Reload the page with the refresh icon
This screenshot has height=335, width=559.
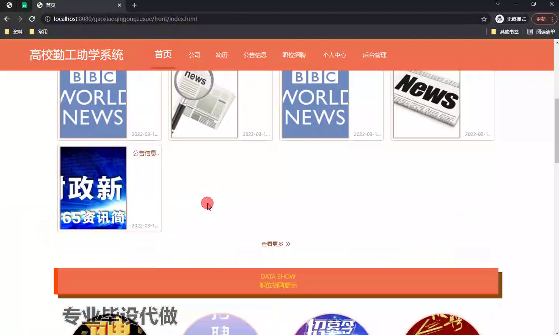pos(32,19)
